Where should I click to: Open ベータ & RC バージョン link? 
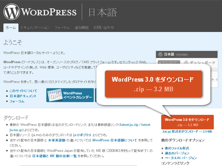pos(181,158)
